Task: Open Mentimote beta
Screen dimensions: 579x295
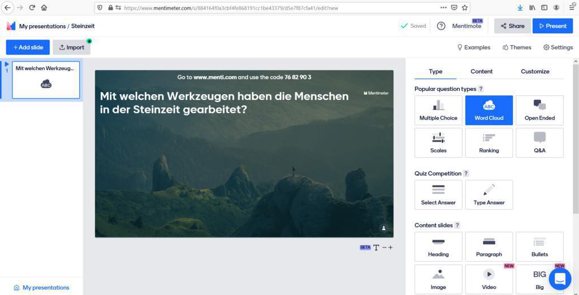Action: [x=466, y=26]
